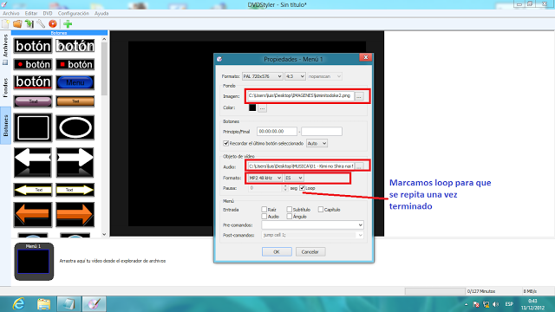
Task: Enable the Subtítulo entry checkbox
Action: (x=289, y=210)
